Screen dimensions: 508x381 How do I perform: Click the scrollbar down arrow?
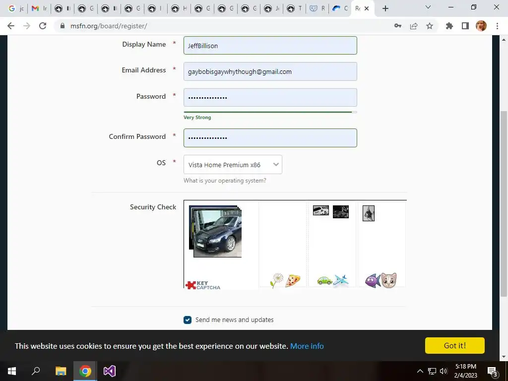tap(504, 357)
